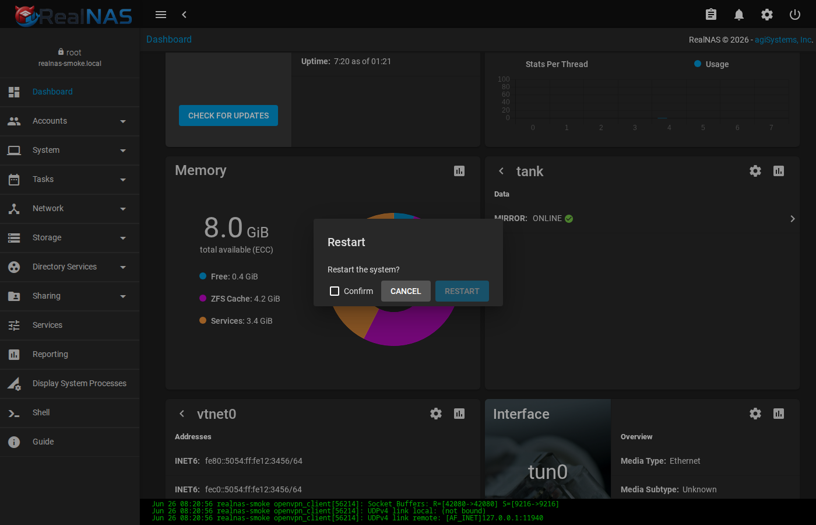This screenshot has width=816, height=525.
Task: Open alerts bell icon
Action: click(x=739, y=15)
